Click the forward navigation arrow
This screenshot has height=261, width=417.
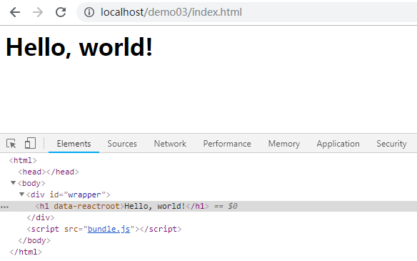pyautogui.click(x=38, y=12)
